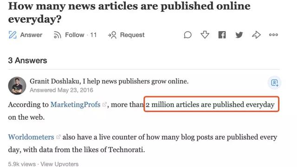Screen dimensions: 297x167
Task: Click the Answered May 23, 2016 timestamp
Action: point(61,90)
